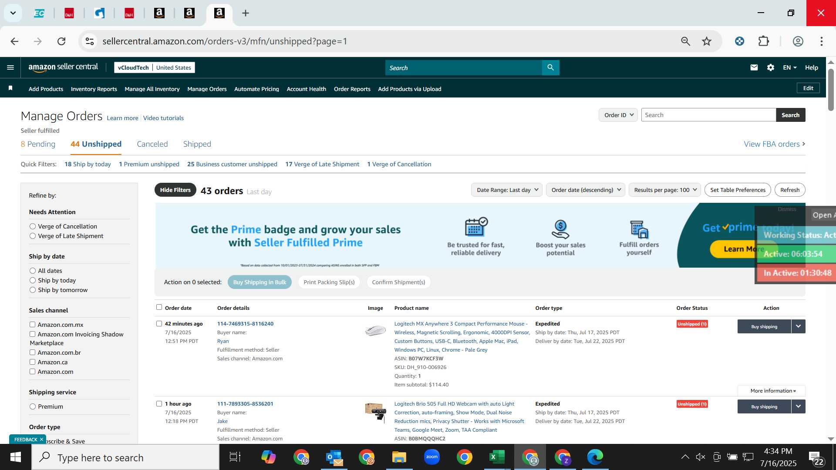The image size is (836, 470).
Task: Click the Logitech MX mouse product thumbnail
Action: tap(375, 330)
